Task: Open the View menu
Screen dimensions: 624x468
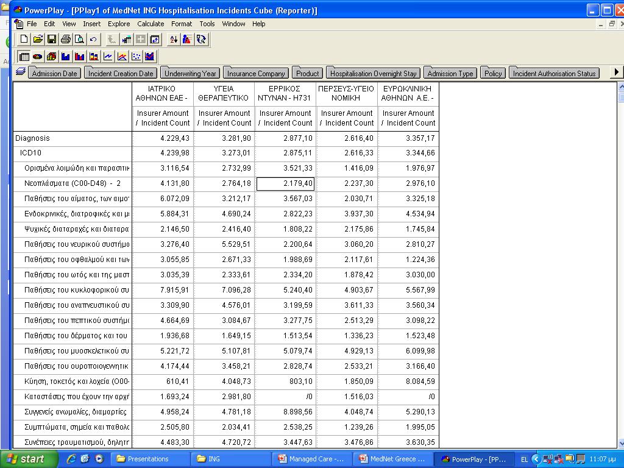Action: point(69,24)
